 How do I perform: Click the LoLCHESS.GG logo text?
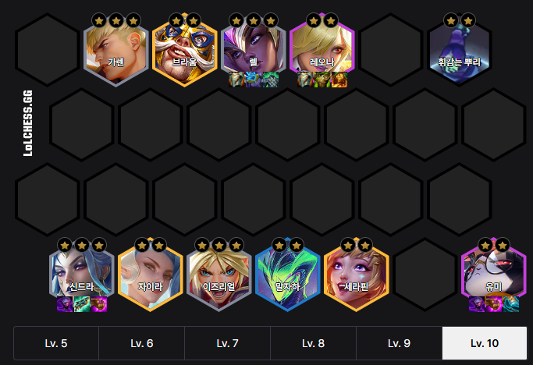(28, 123)
